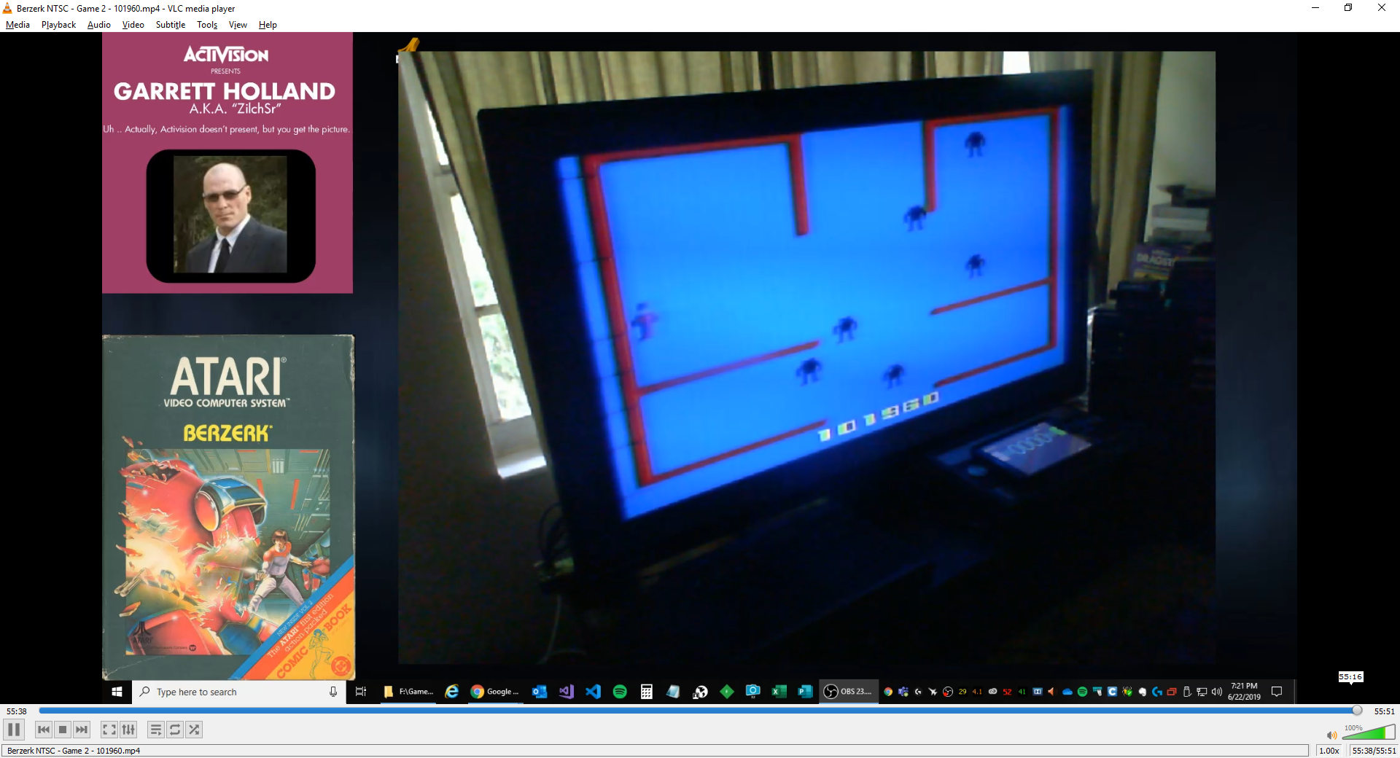Mute audio via speaker icon
Image resolution: width=1400 pixels, height=758 pixels.
point(1331,735)
